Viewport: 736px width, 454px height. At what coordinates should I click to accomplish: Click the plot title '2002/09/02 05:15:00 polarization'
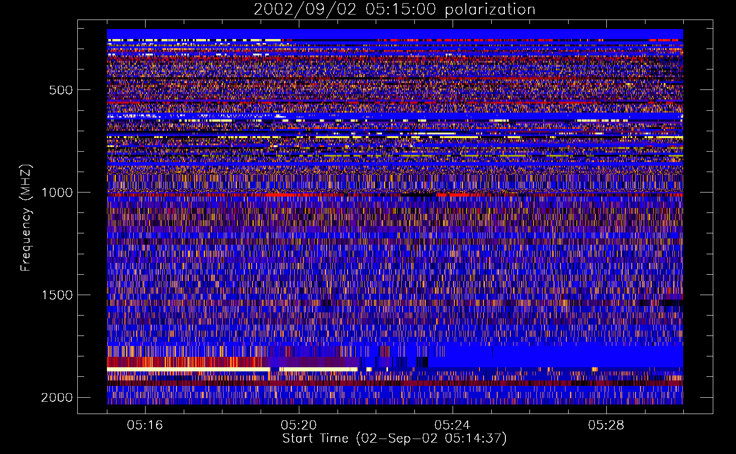[394, 10]
